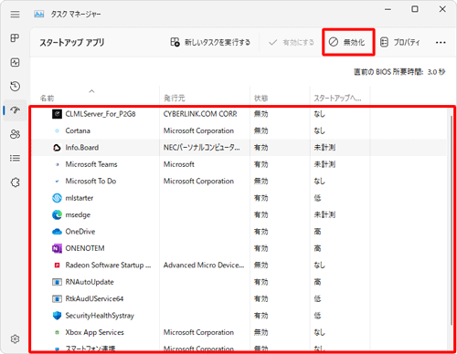Screen dimensions: 457x354
Task: Open the App history page in sidebar
Action: click(15, 87)
